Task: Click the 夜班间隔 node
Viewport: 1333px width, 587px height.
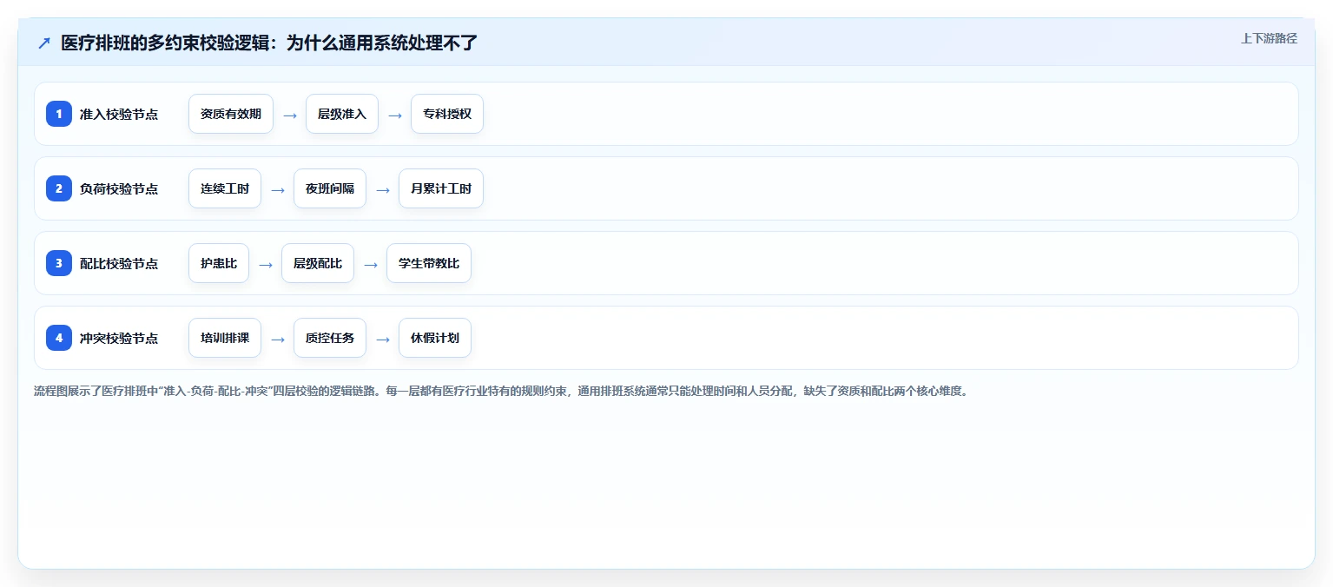Action: click(330, 188)
